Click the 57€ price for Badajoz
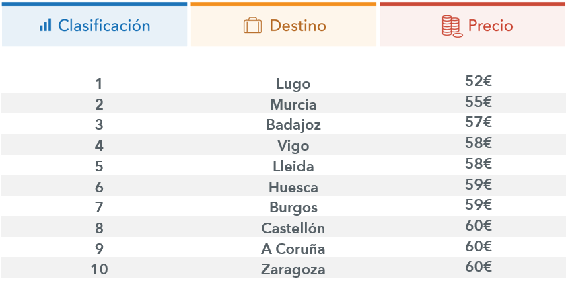The height and width of the screenshot is (281, 566). coord(479,122)
